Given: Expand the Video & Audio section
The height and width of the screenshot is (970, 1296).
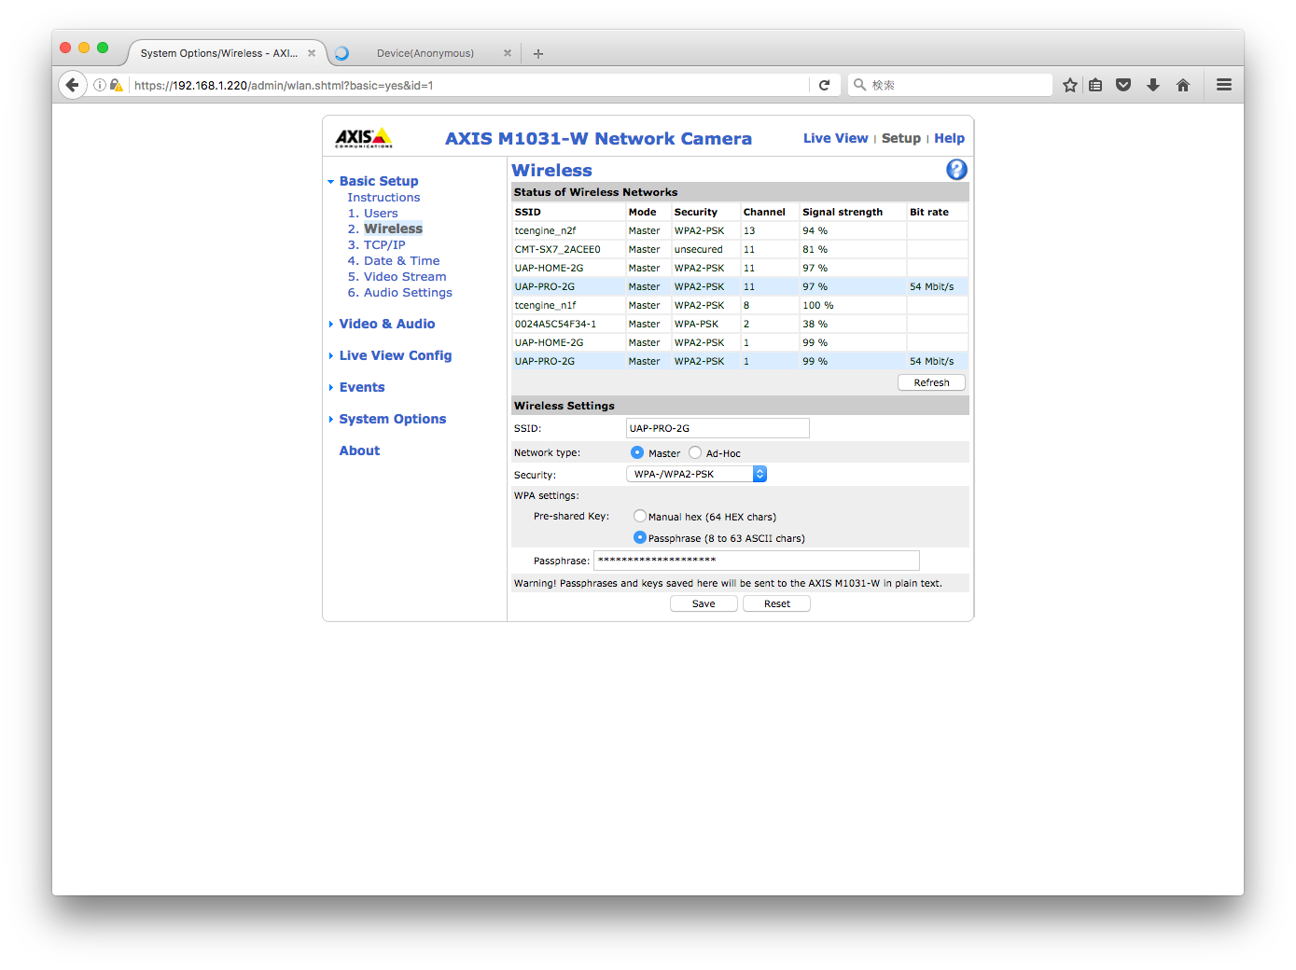Looking at the screenshot, I should [x=330, y=325].
